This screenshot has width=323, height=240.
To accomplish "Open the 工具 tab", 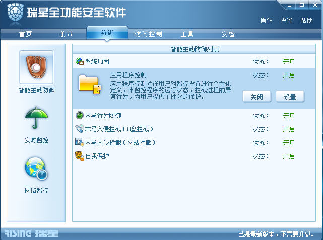I will coord(187,34).
